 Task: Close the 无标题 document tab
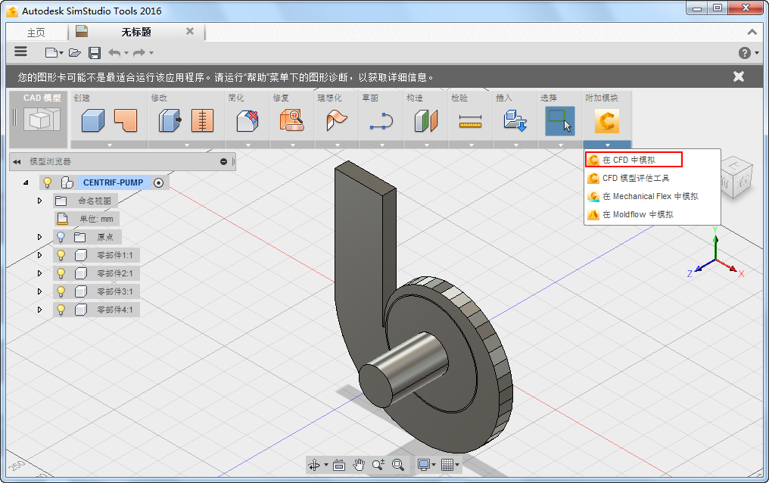pyautogui.click(x=190, y=31)
